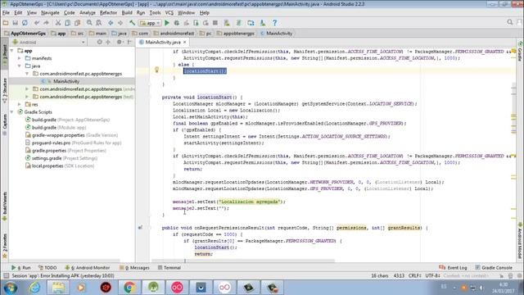Viewport: 524px width, 295px height.
Task: Click the Debug app bug icon
Action: coord(177,23)
